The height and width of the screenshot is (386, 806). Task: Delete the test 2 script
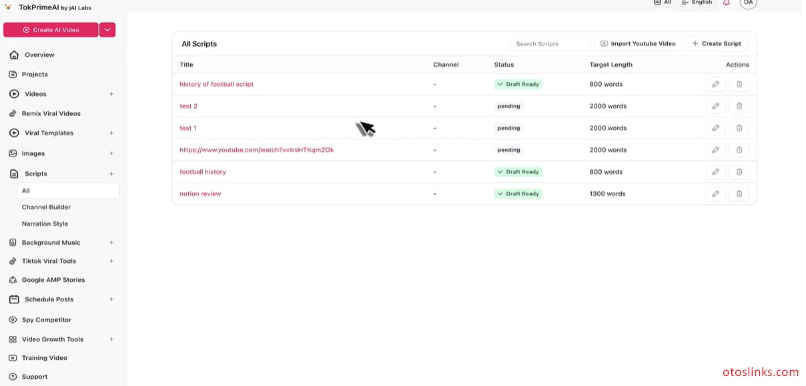(x=739, y=105)
